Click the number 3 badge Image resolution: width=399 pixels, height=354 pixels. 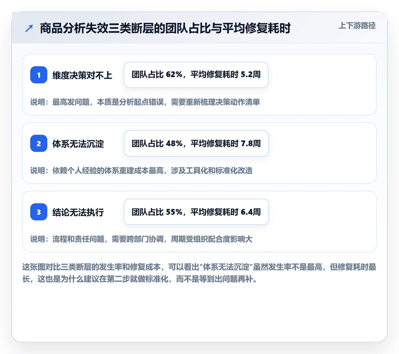[x=39, y=212]
